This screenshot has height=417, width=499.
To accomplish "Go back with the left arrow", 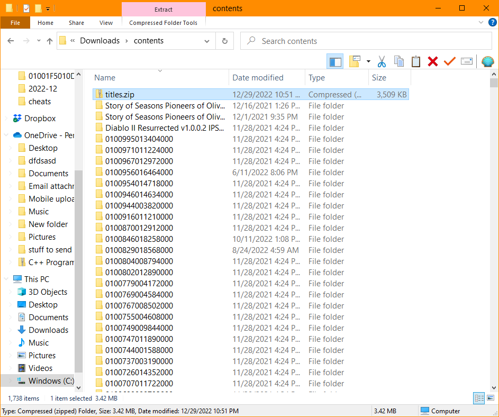I will (x=11, y=41).
